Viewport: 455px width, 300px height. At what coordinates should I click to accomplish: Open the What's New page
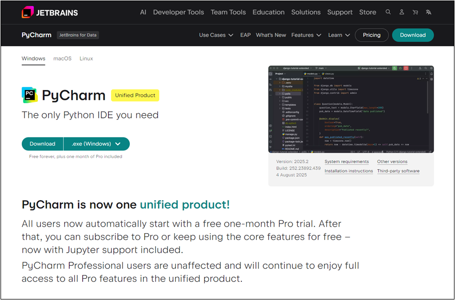pos(271,35)
